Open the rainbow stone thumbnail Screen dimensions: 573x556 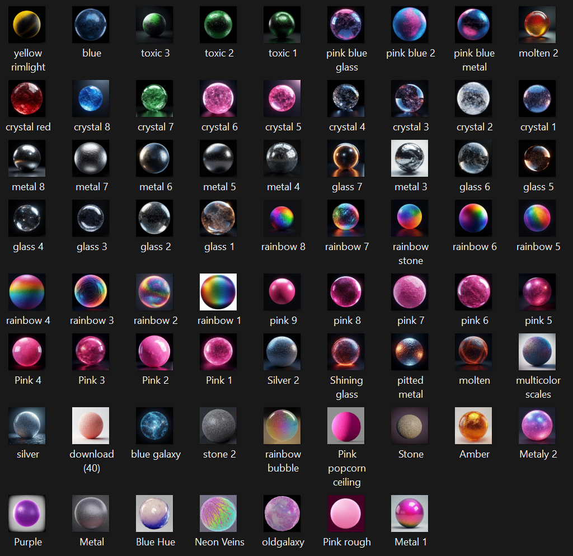pyautogui.click(x=409, y=218)
